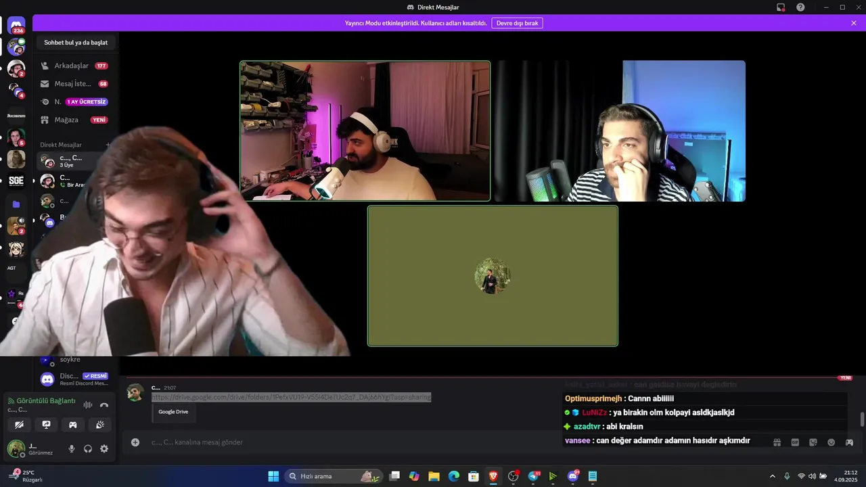The width and height of the screenshot is (866, 487).
Task: Open the Discord RESMİ official messages DM
Action: pyautogui.click(x=76, y=379)
